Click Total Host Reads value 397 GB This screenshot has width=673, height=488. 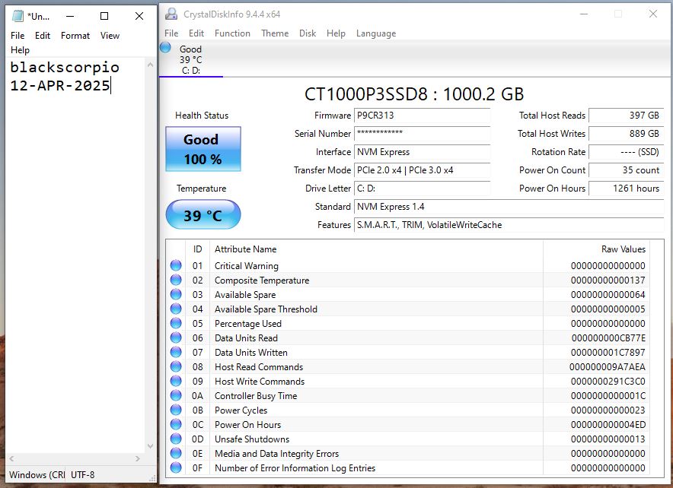pyautogui.click(x=627, y=116)
